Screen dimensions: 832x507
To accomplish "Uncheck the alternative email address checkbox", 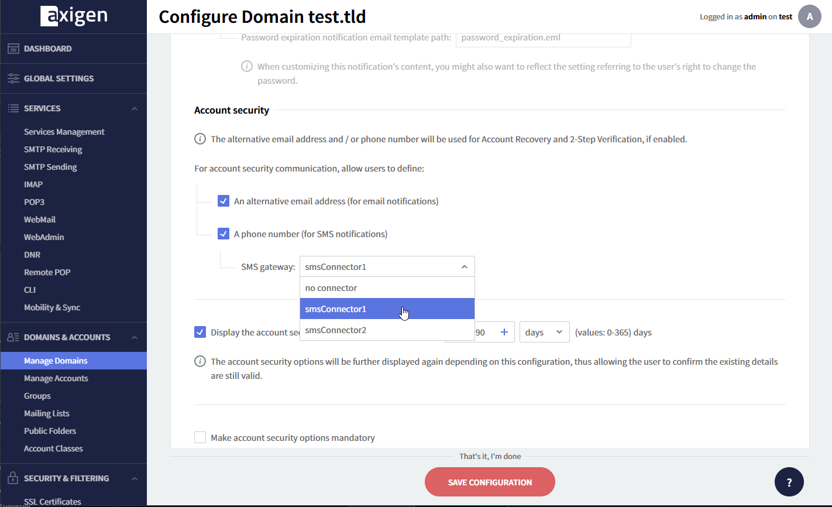I will point(224,201).
